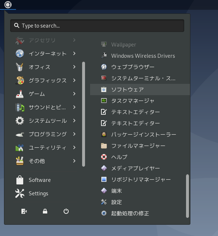
Task: Select the ユーティリティ category label
Action: 48,148
